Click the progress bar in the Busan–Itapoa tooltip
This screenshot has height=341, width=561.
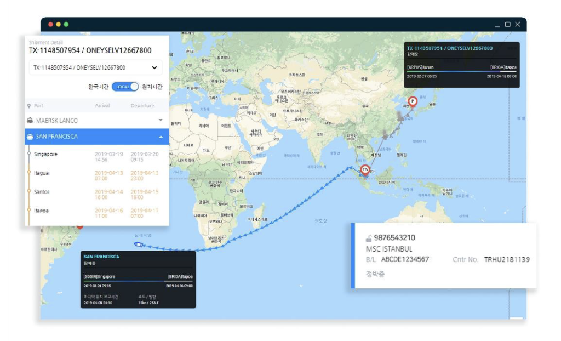click(x=461, y=72)
